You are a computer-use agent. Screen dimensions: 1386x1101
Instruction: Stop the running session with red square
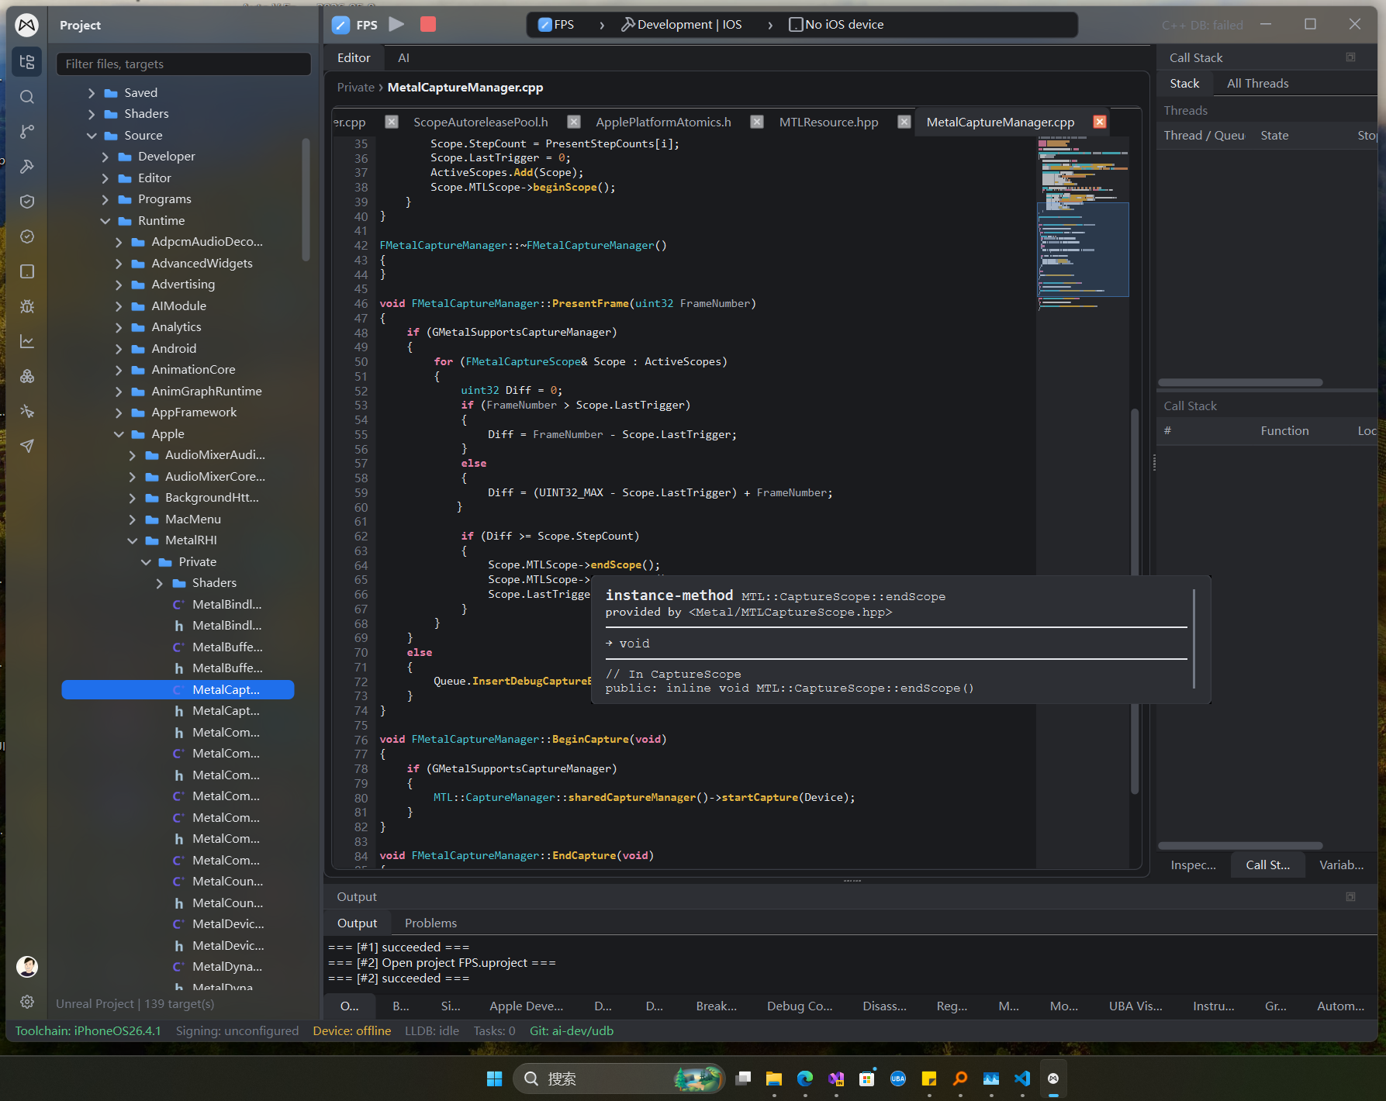coord(427,24)
